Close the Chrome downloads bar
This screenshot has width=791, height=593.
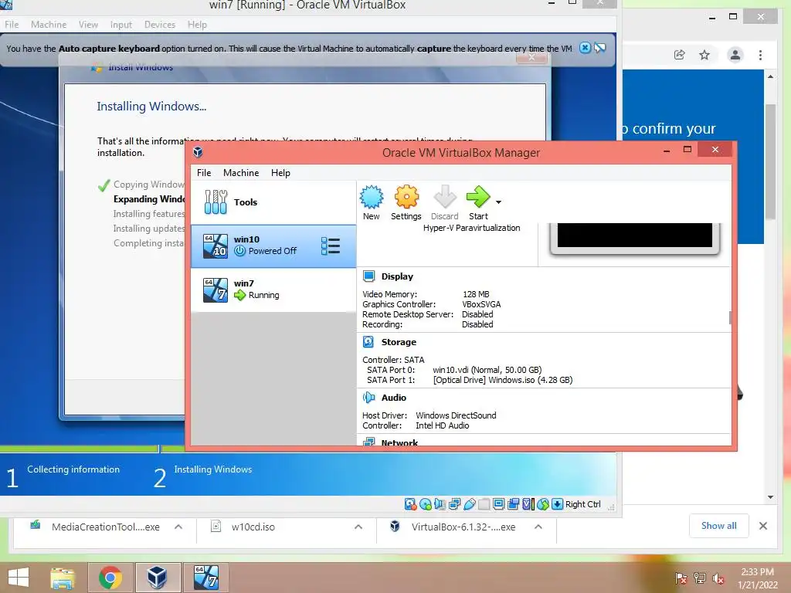pyautogui.click(x=763, y=526)
